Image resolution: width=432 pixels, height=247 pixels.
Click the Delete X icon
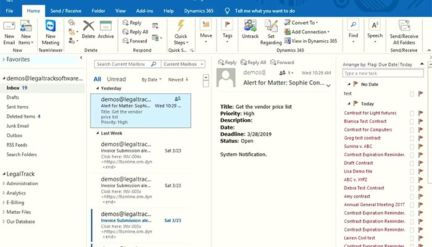88,26
